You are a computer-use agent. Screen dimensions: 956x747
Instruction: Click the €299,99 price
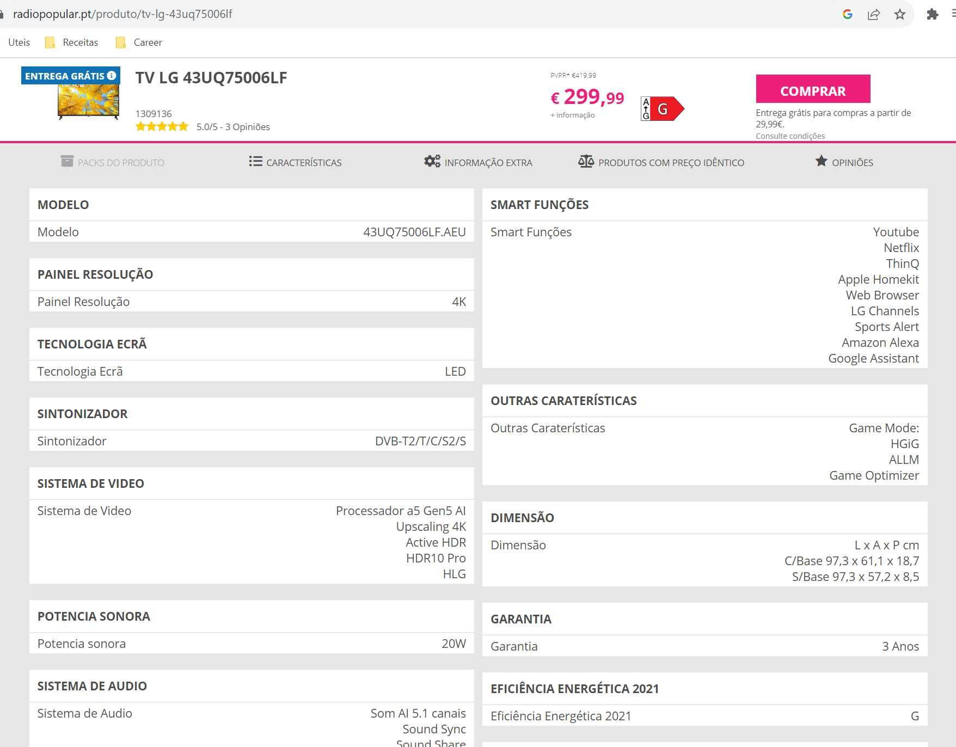pos(587,97)
